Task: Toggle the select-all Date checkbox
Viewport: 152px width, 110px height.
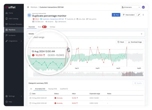Action: pos(30,94)
